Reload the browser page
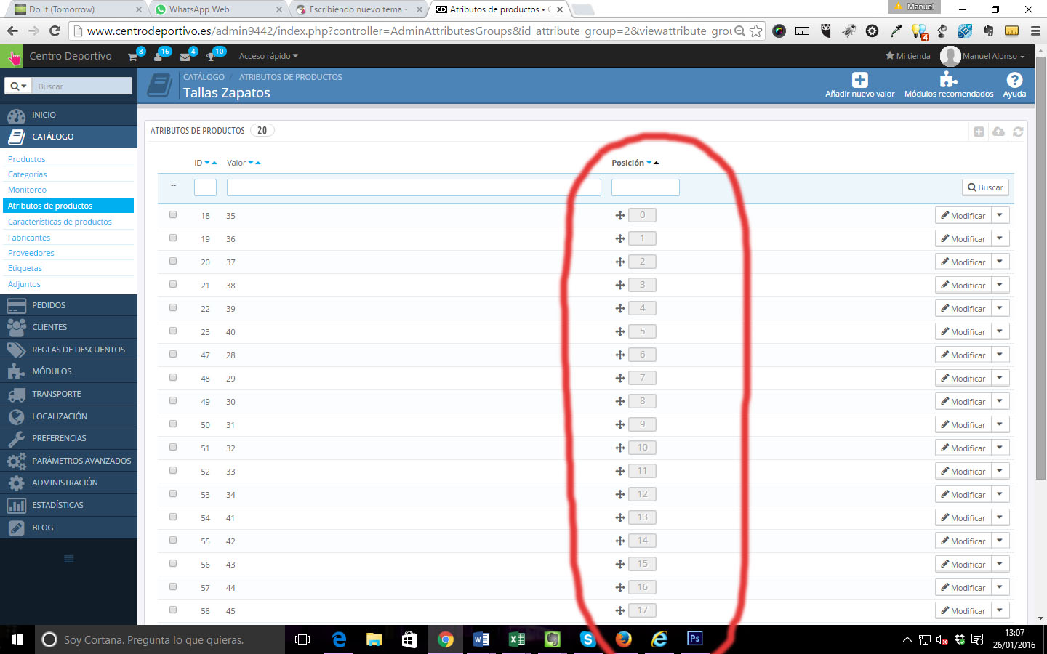The height and width of the screenshot is (654, 1047). coord(55,31)
